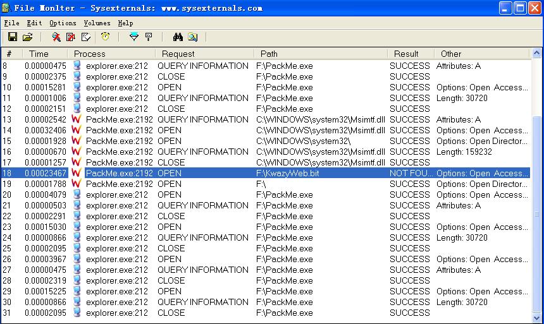The image size is (544, 324).
Task: Click the vertical scrollbar thumb
Action: click(536, 214)
